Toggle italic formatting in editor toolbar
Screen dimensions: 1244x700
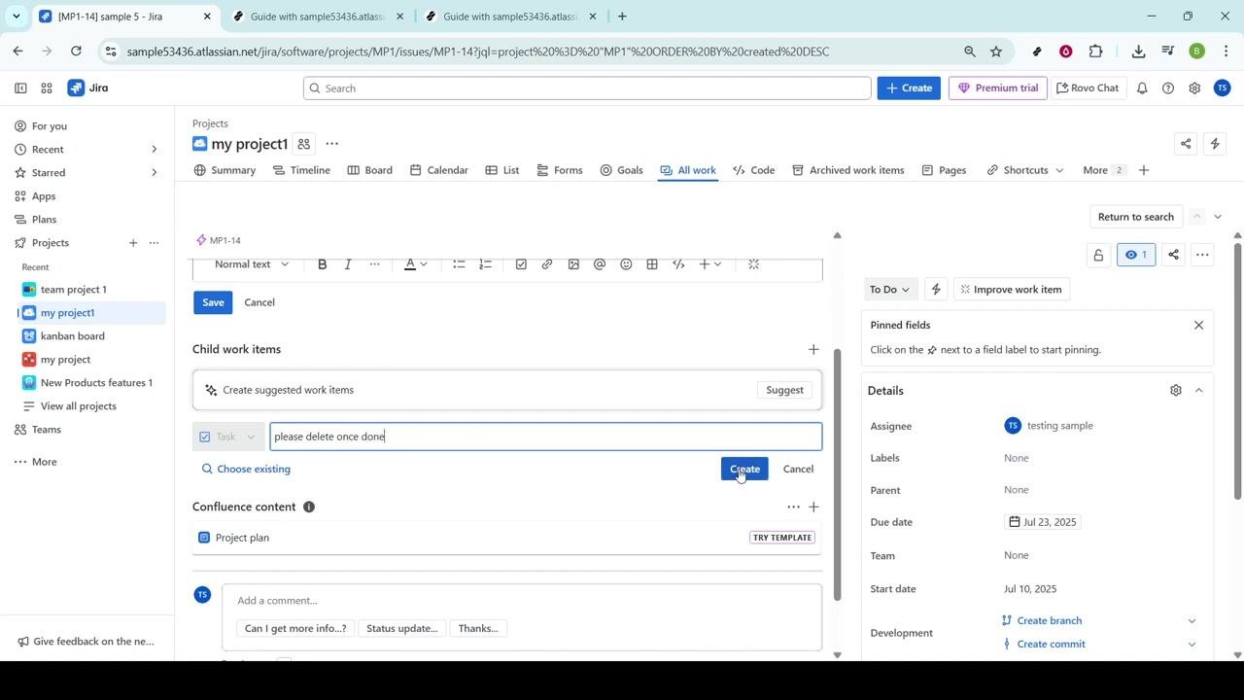pos(348,264)
